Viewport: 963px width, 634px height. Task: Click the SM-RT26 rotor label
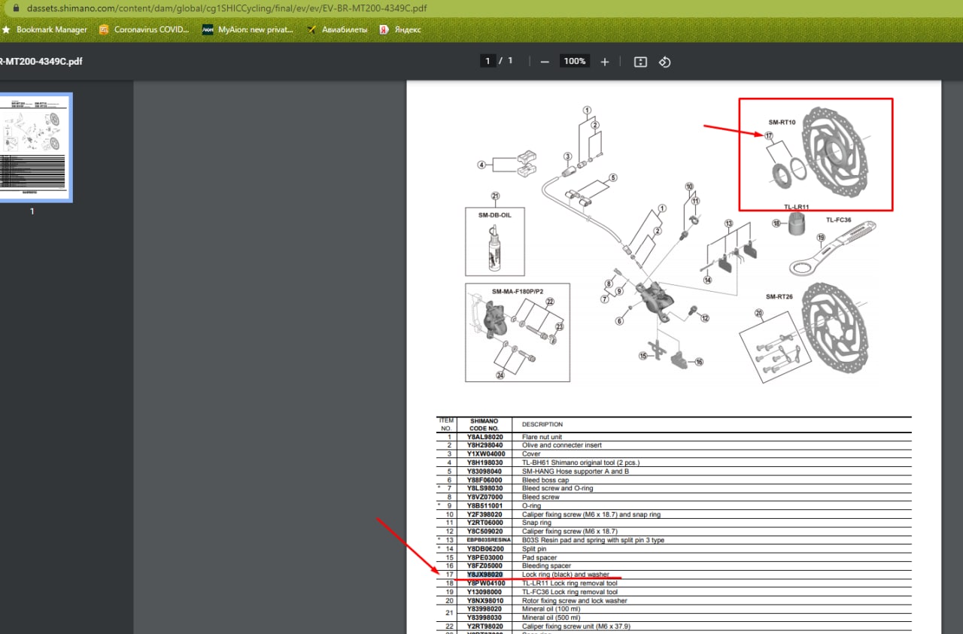pyautogui.click(x=779, y=296)
